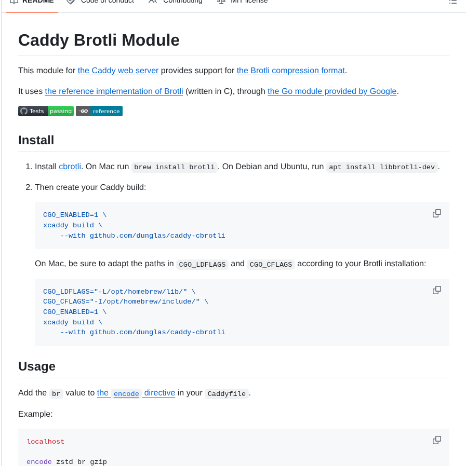Open the Go reference badge

click(x=99, y=111)
